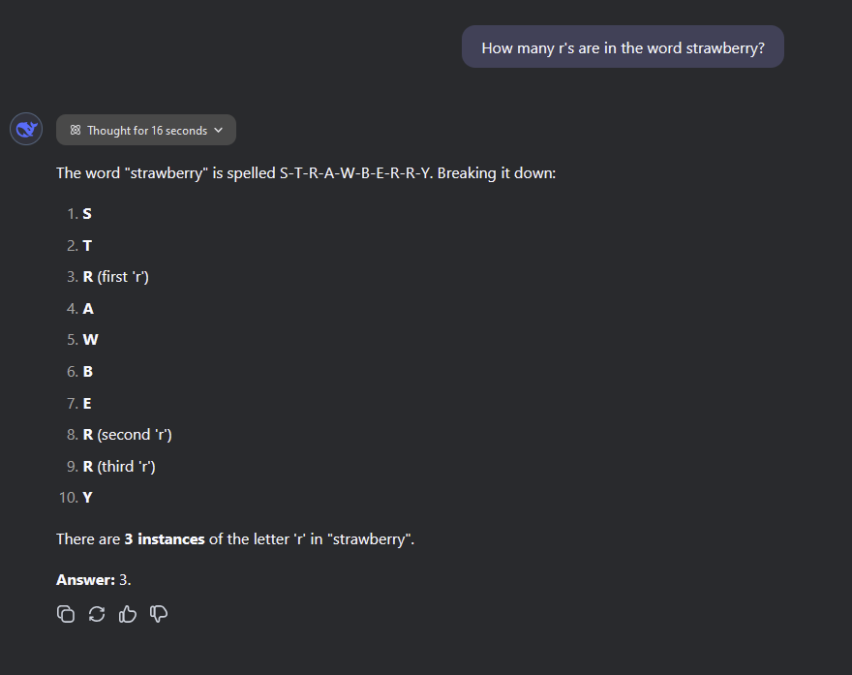
Task: Click the bold letter B in the list
Action: [88, 371]
